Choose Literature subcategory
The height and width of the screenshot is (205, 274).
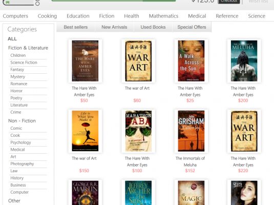[x=19, y=105]
